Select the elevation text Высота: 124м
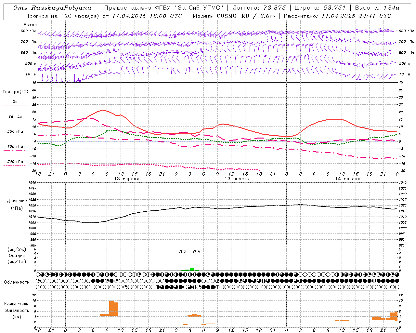The height and width of the screenshot is (333, 416). point(377,8)
